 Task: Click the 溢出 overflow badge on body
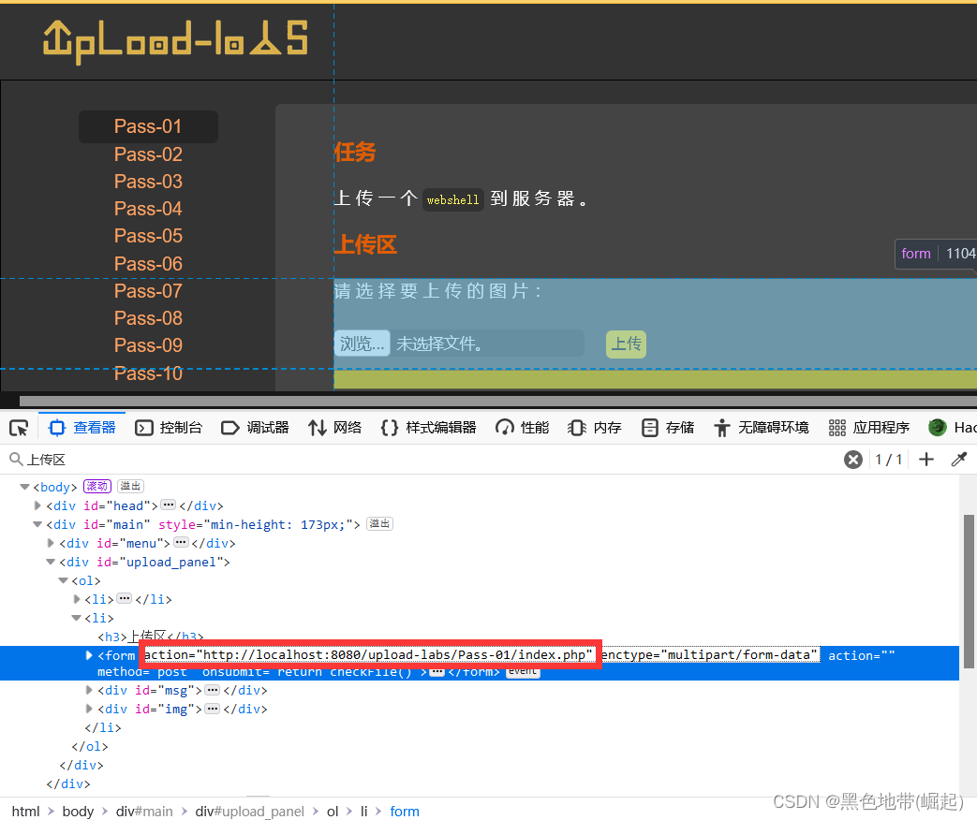[131, 486]
